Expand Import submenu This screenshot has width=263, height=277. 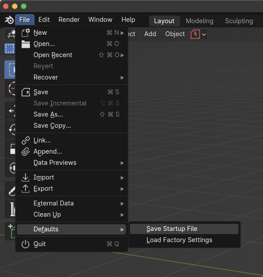(122, 178)
